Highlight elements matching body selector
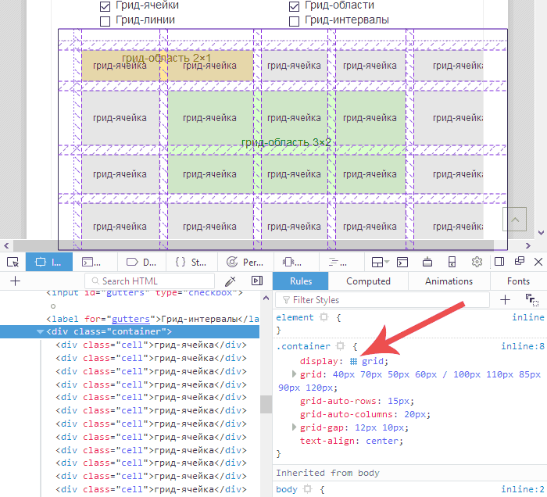The image size is (547, 497). 308,489
